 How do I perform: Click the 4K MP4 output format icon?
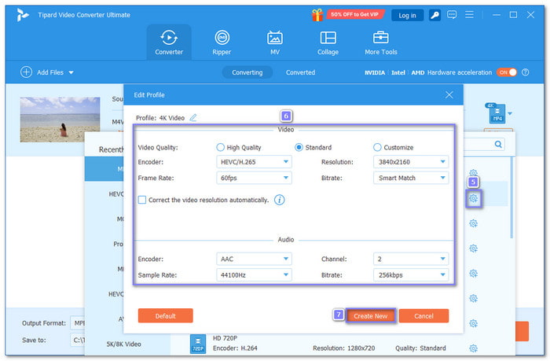[496, 113]
